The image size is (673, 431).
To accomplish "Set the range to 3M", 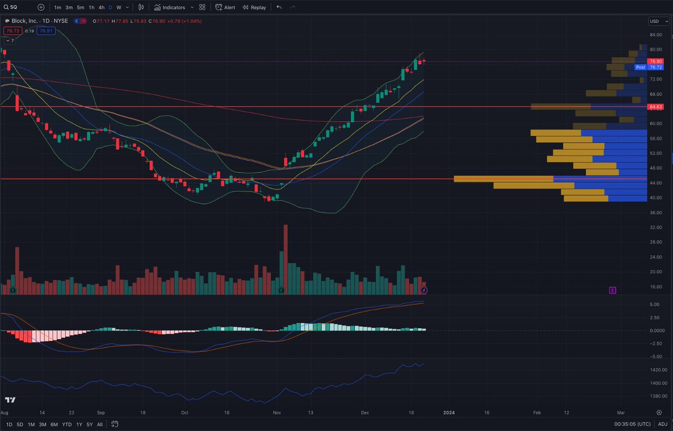I will coord(42,424).
